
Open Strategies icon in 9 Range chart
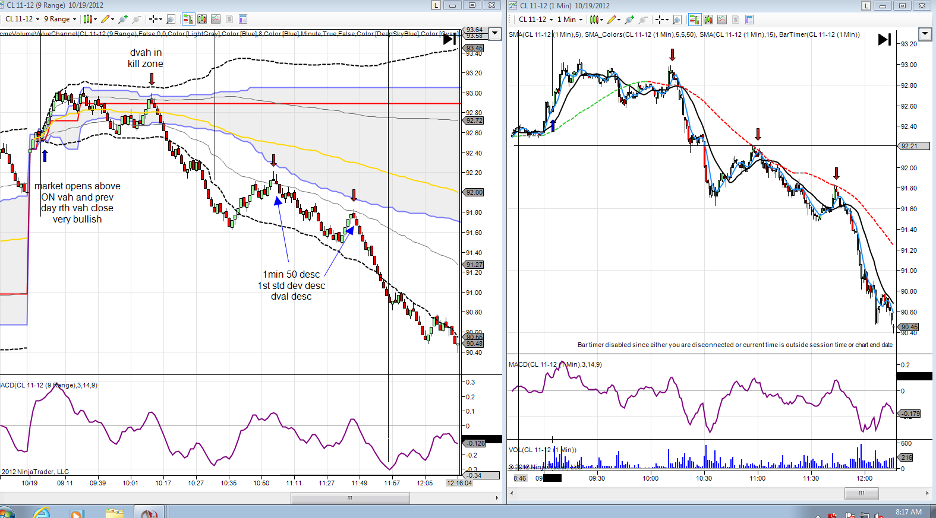(229, 20)
